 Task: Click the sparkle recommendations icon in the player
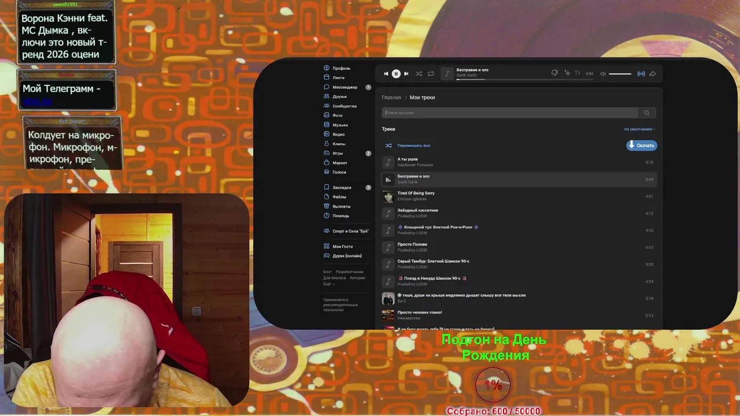567,73
